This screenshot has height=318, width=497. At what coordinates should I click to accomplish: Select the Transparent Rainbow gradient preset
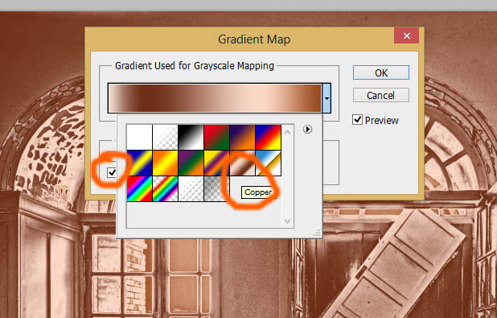pyautogui.click(x=165, y=189)
